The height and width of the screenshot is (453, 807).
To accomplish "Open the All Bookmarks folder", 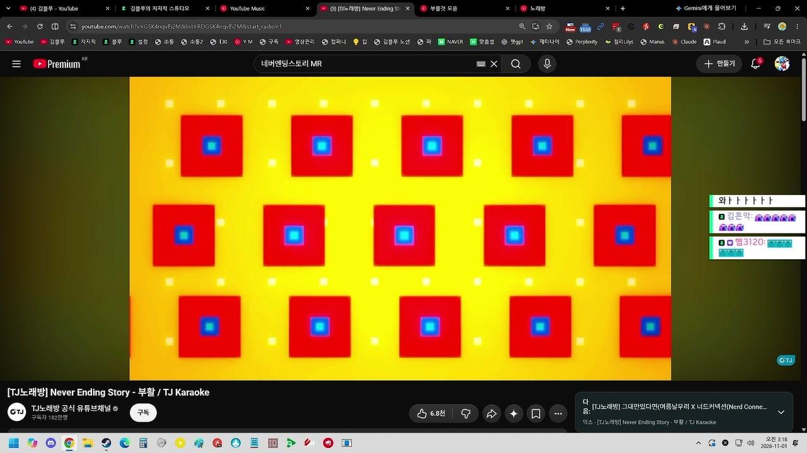I will 782,42.
